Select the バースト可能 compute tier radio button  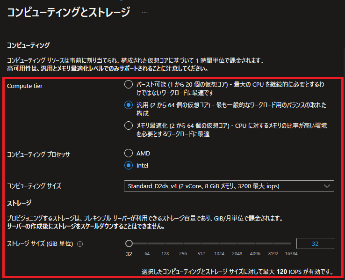click(x=129, y=84)
